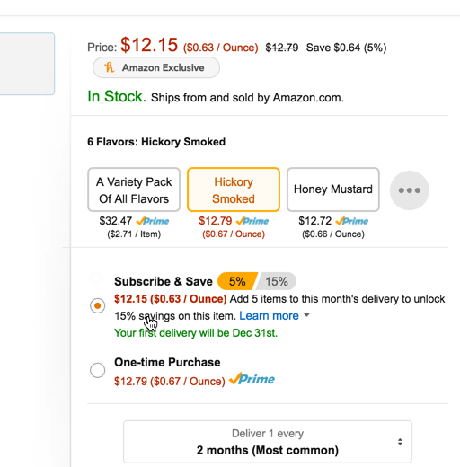Screen dimensions: 460x467
Task: Choose the Honey Mustard flavor
Action: point(333,189)
